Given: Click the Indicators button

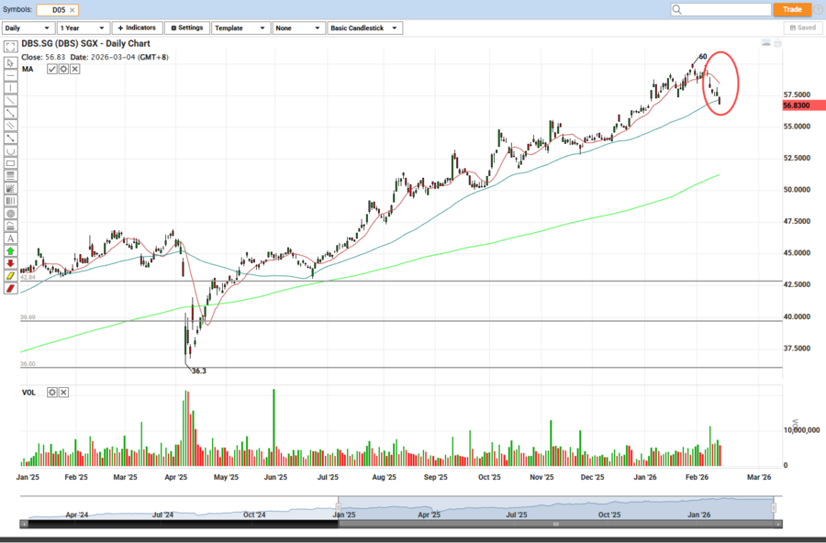Looking at the screenshot, I should (137, 28).
